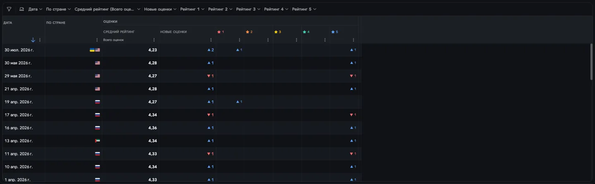The height and width of the screenshot is (184, 595).
Task: Expand the Дата dropdown
Action: pyautogui.click(x=35, y=9)
